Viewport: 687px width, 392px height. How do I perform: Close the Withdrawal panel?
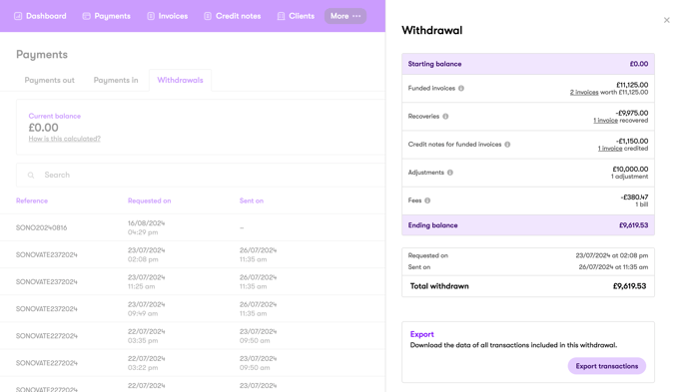(x=666, y=20)
